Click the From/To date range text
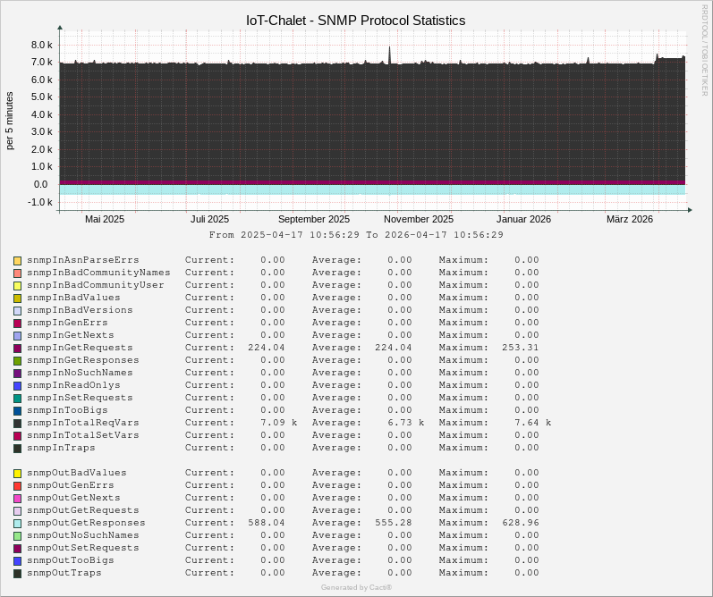The height and width of the screenshot is (597, 713). click(x=356, y=235)
